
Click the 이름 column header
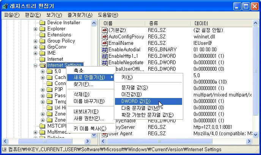[x=123, y=23]
